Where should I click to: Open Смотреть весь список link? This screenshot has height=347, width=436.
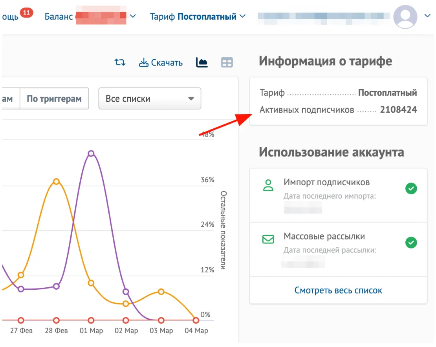pos(338,290)
